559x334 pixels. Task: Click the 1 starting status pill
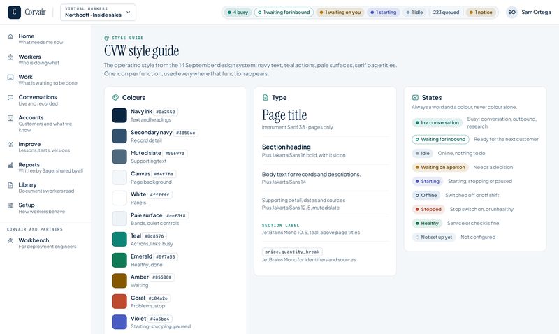pos(383,12)
